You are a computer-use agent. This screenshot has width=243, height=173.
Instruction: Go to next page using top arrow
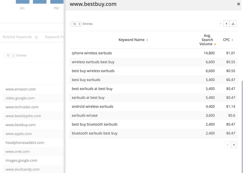pos(226,24)
